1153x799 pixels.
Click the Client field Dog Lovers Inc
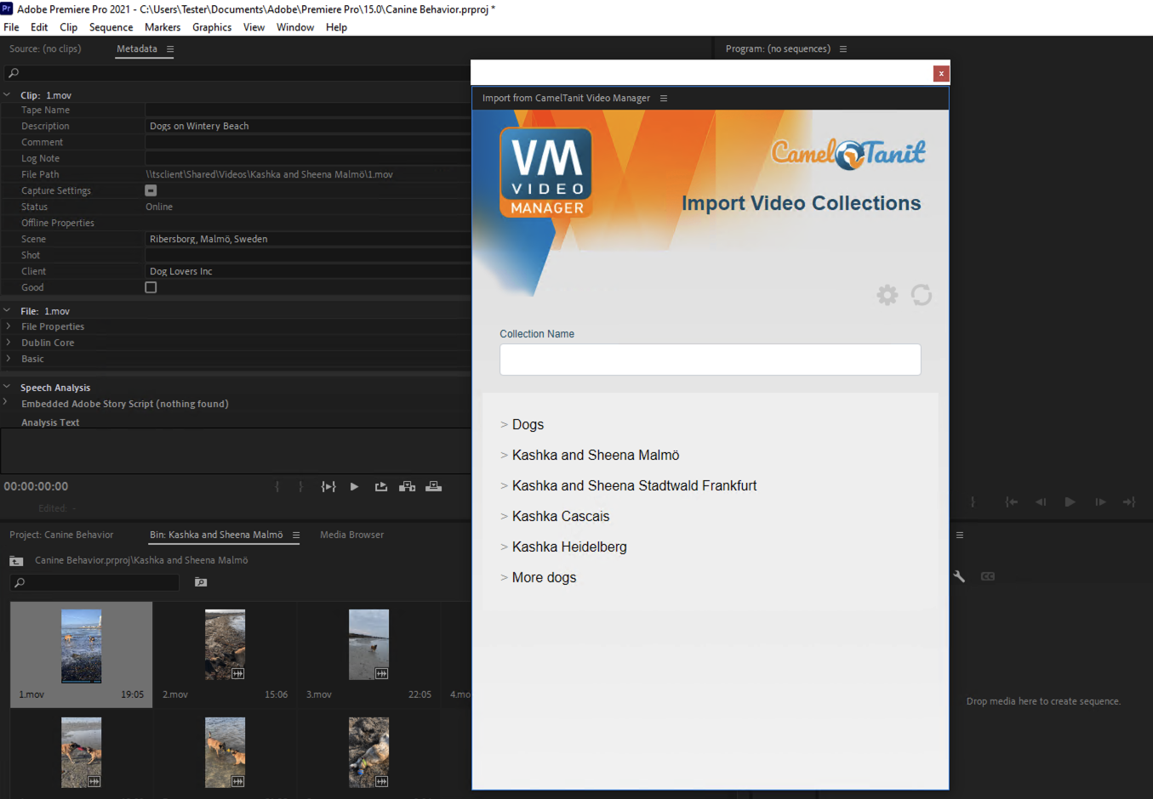tap(307, 271)
